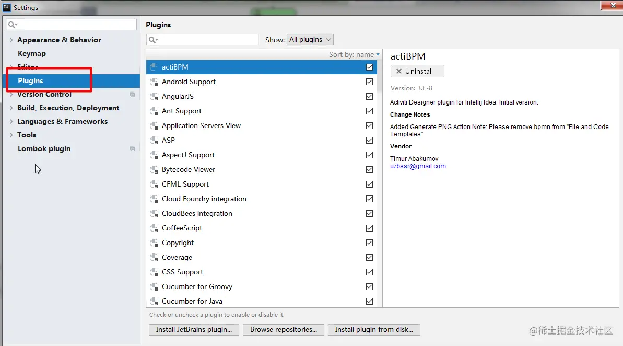Click the Cucumber for Groovy plugin icon
Viewport: 623px width, 346px height.
pyautogui.click(x=154, y=287)
